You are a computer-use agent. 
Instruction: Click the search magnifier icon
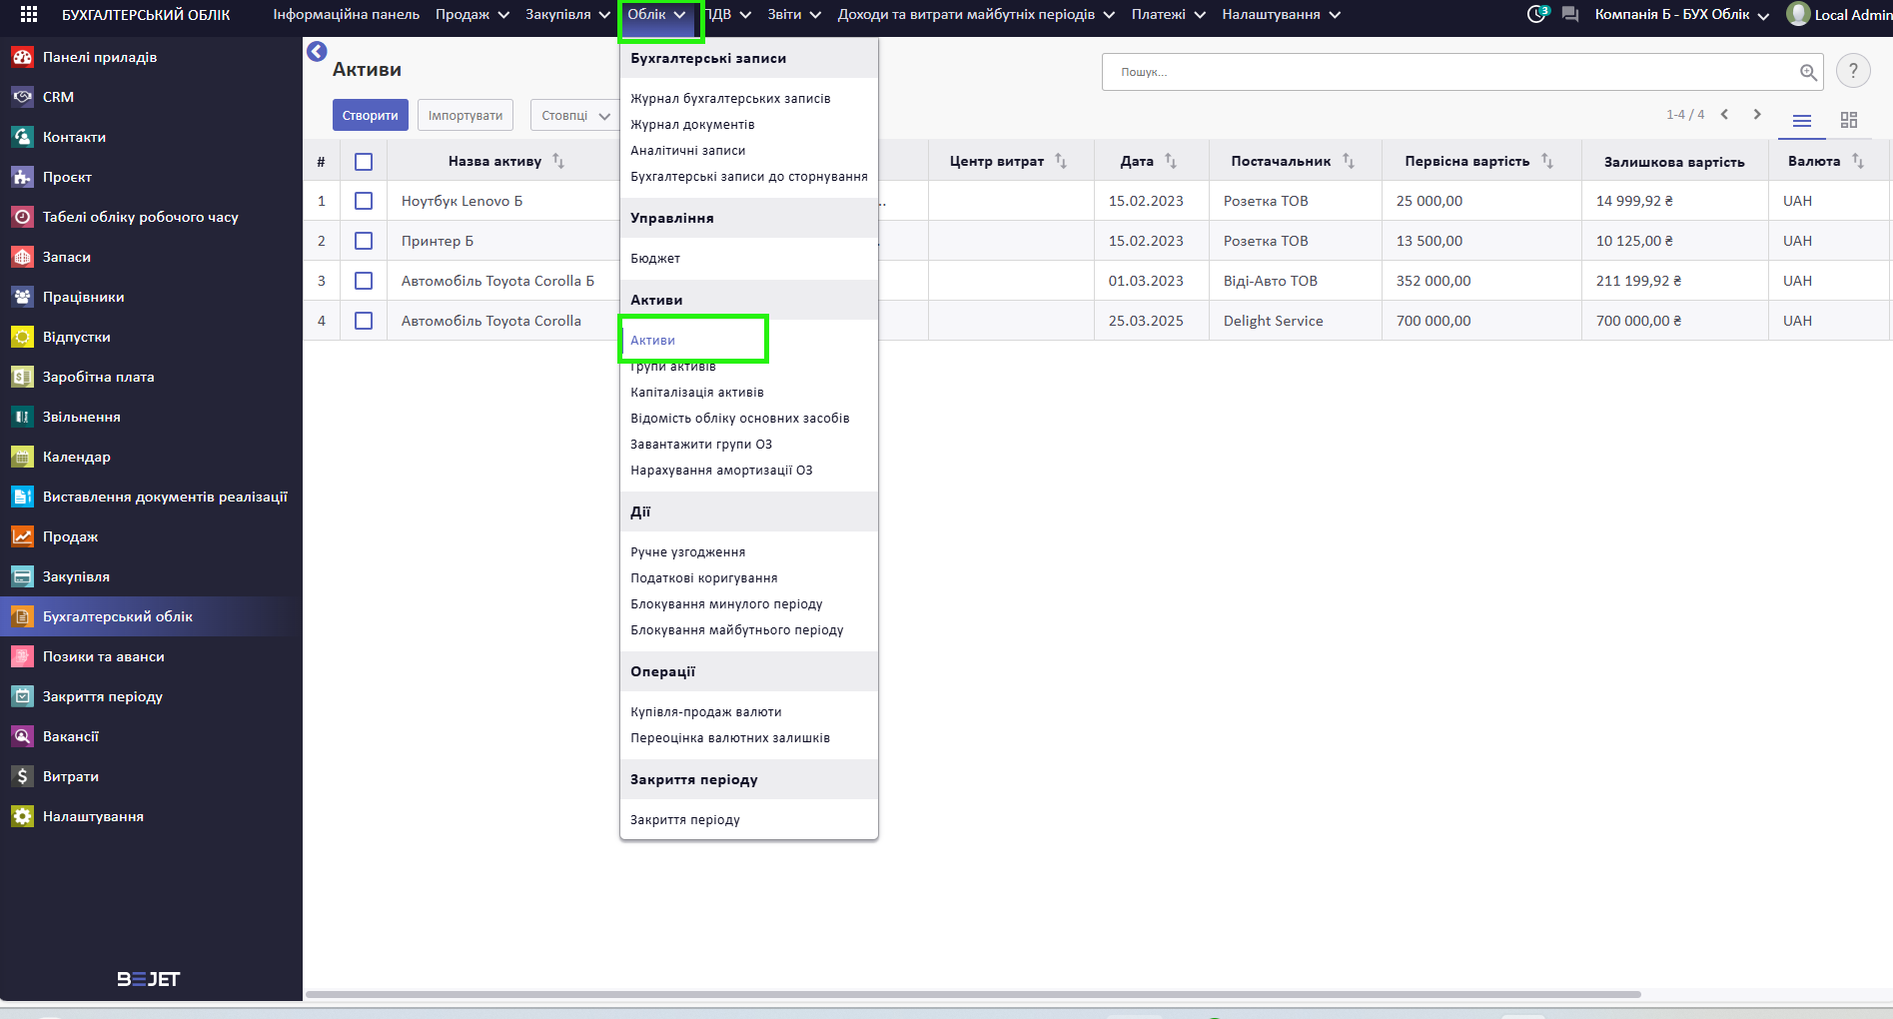pyautogui.click(x=1808, y=72)
